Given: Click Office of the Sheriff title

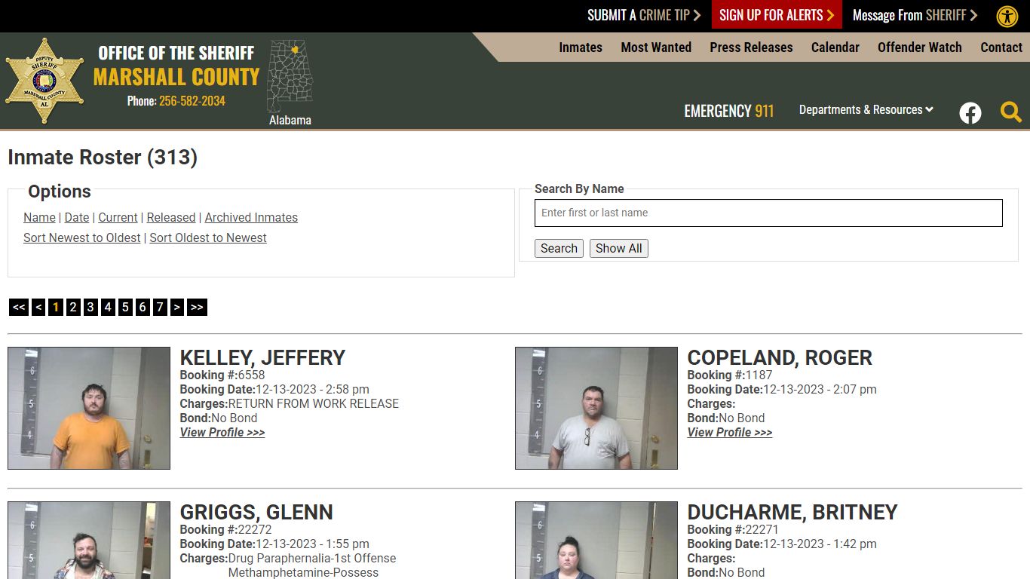Looking at the screenshot, I should coord(176,53).
